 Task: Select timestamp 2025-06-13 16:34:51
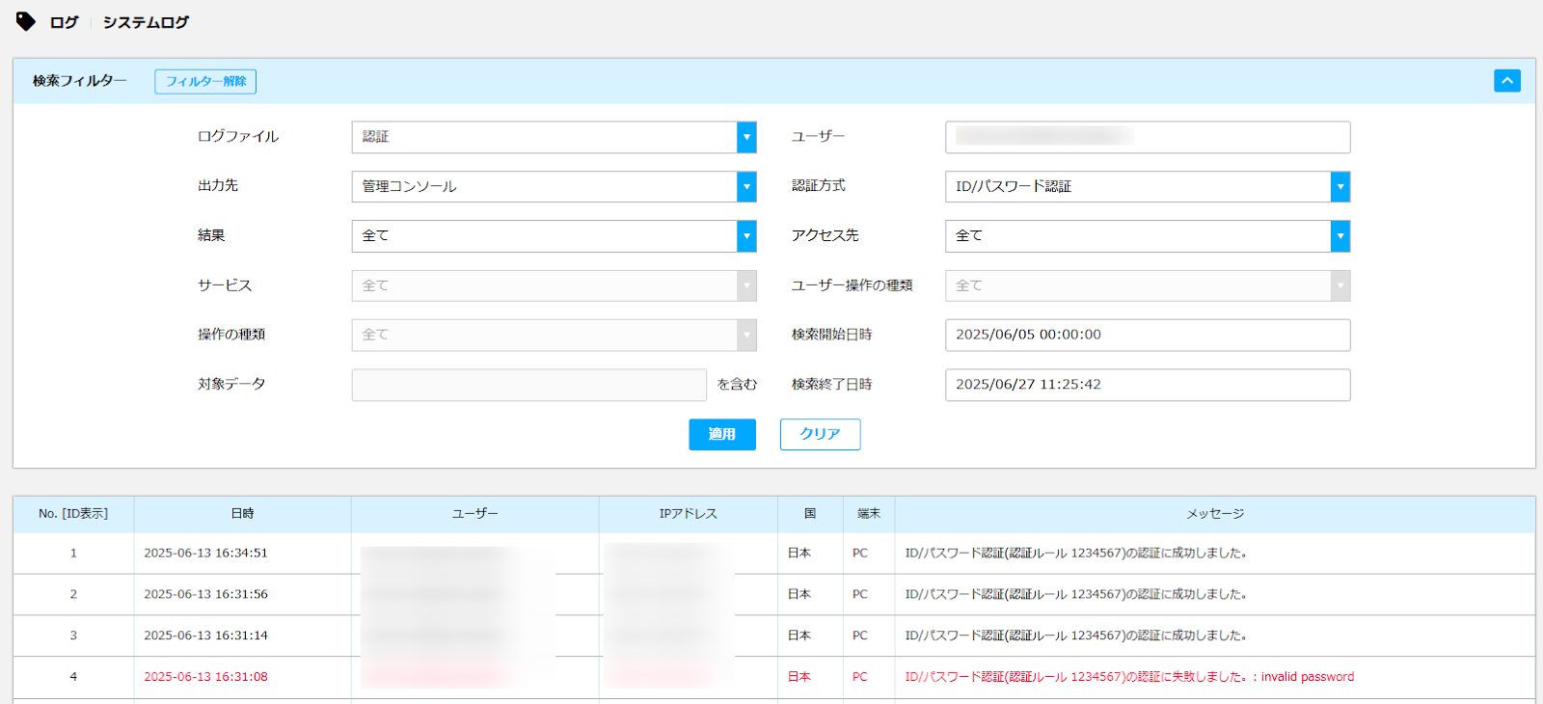(x=205, y=554)
